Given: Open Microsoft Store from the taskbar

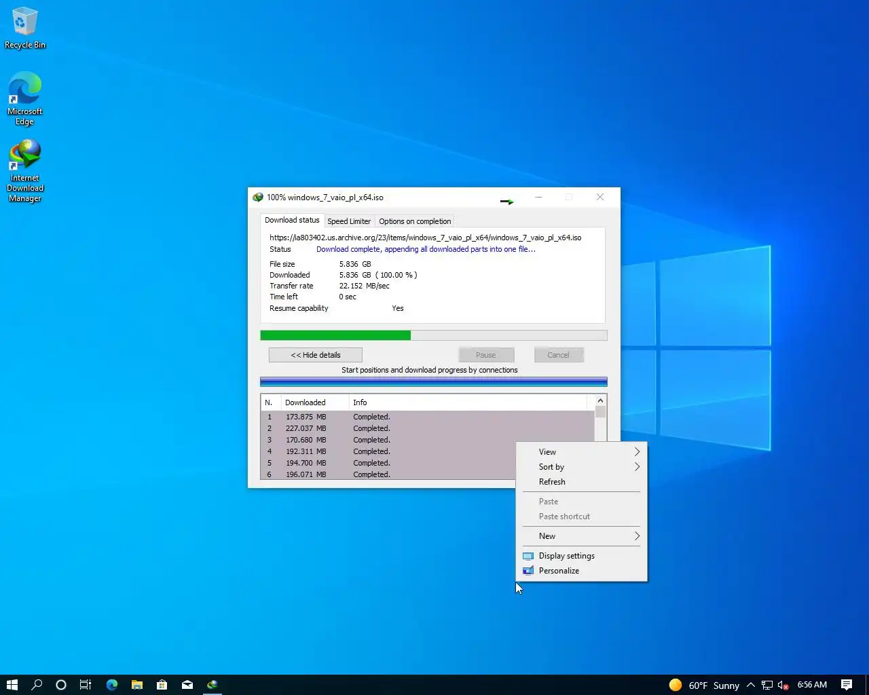Looking at the screenshot, I should (x=162, y=685).
